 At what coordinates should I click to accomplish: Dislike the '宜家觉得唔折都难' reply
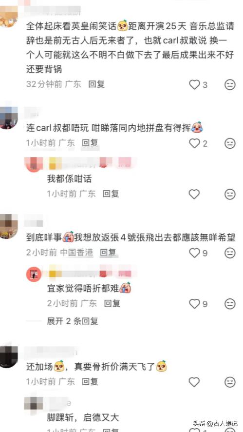tap(230, 304)
